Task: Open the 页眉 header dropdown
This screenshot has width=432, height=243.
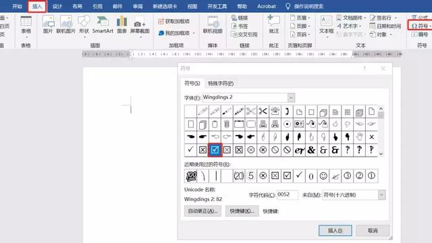Action: [x=300, y=18]
